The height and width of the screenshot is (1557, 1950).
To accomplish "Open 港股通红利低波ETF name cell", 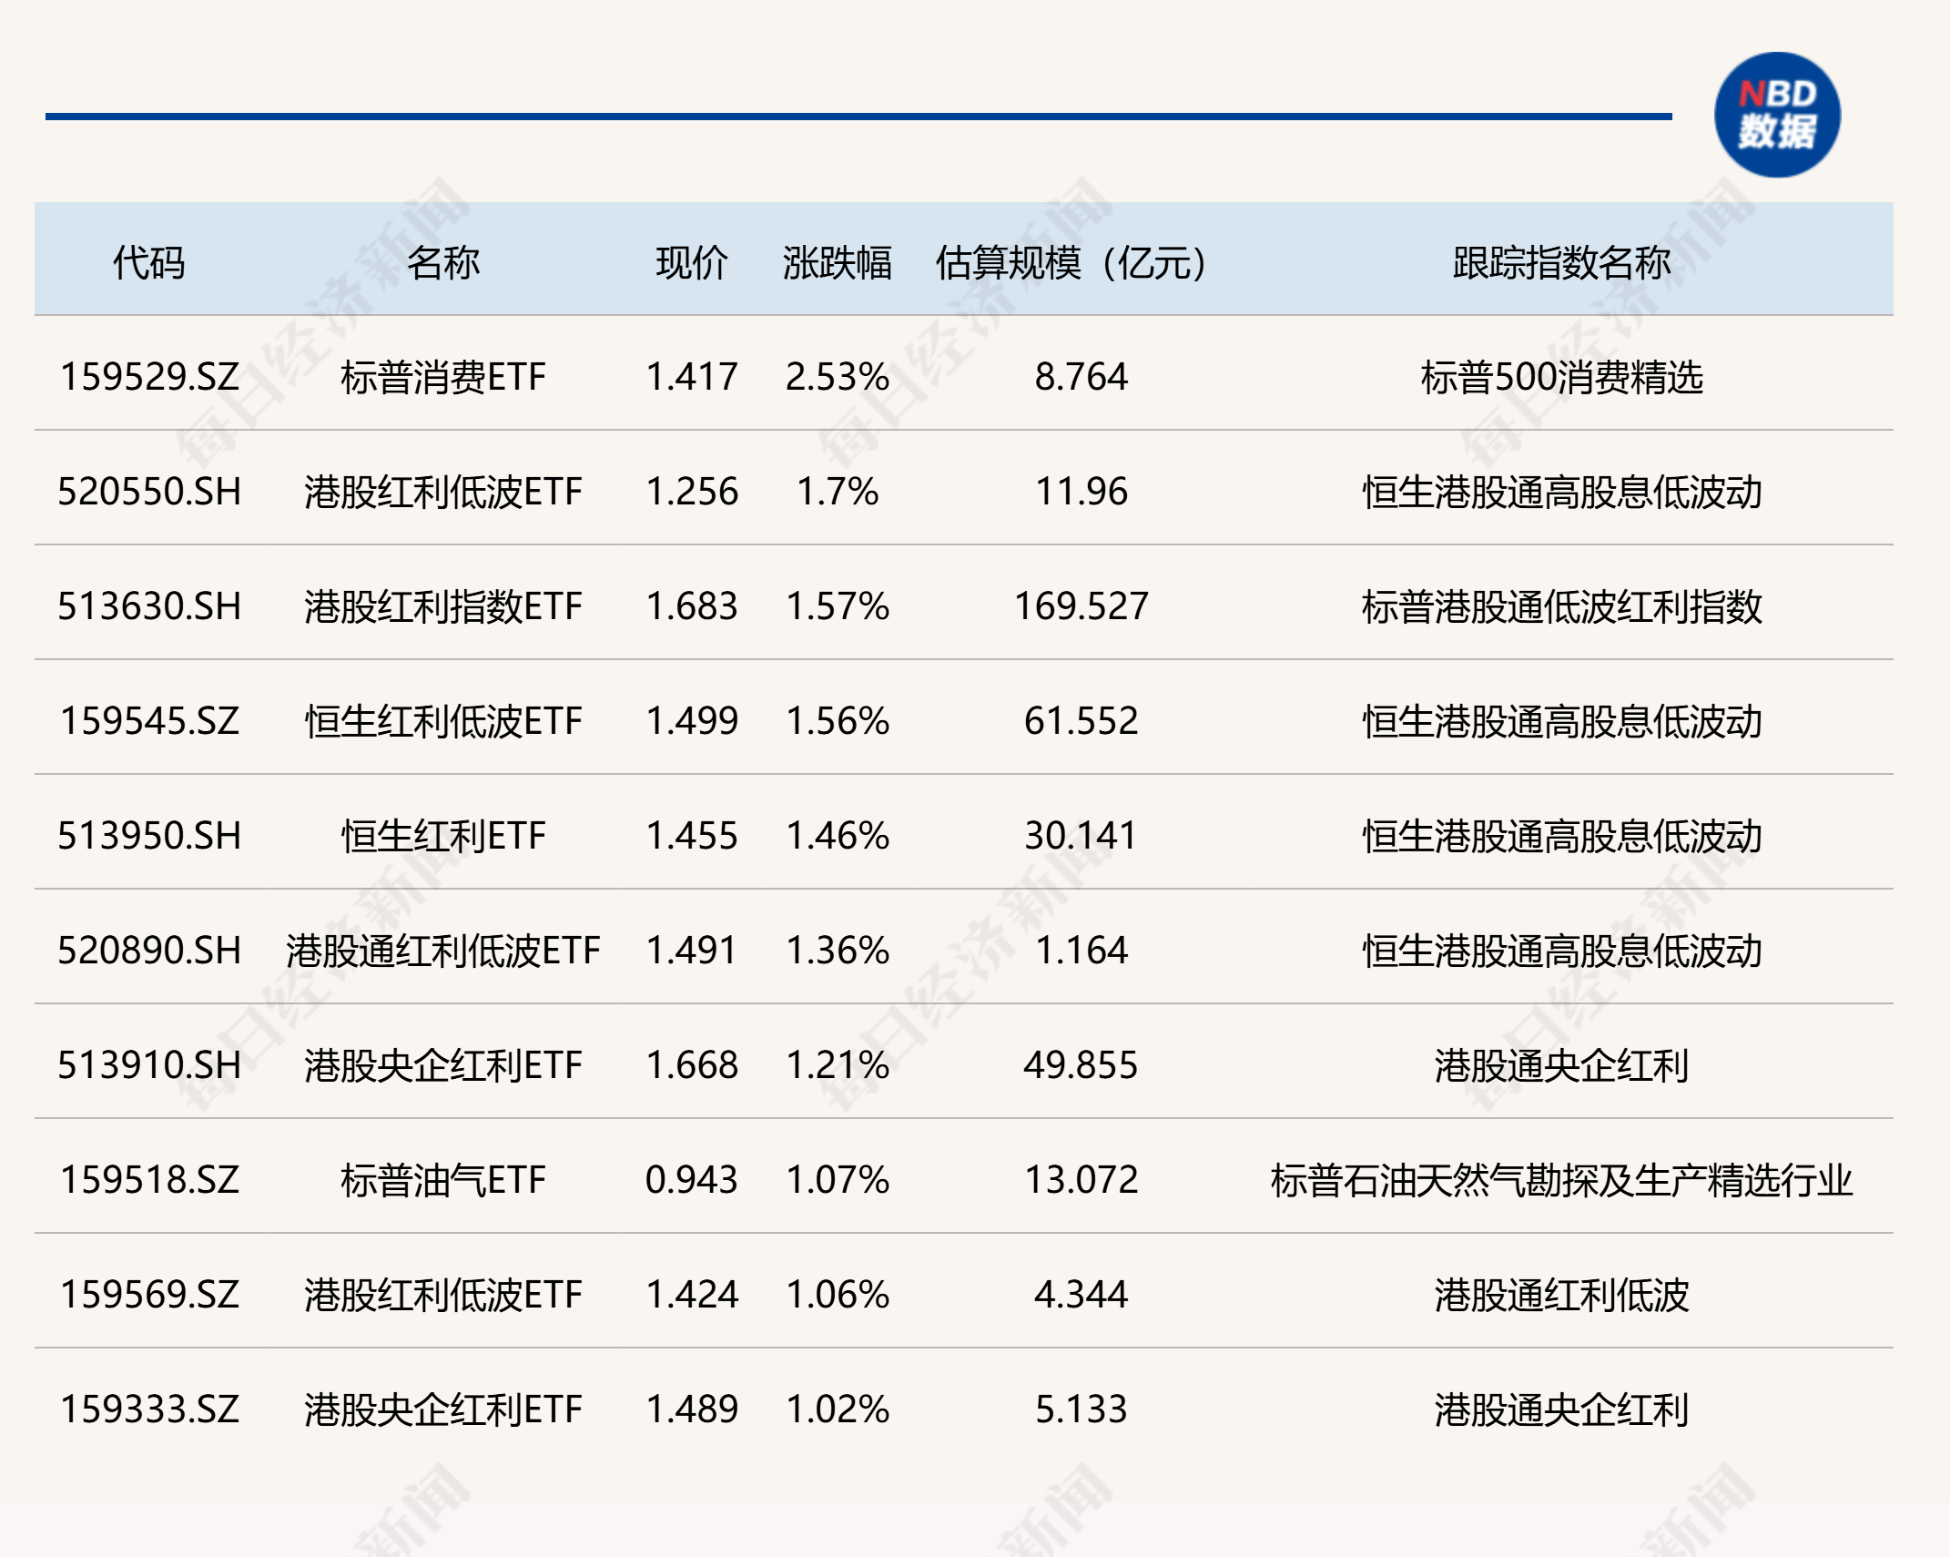I will click(x=442, y=951).
